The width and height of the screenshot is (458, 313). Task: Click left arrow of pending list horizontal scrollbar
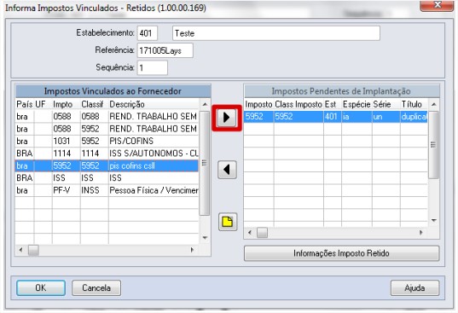click(249, 233)
